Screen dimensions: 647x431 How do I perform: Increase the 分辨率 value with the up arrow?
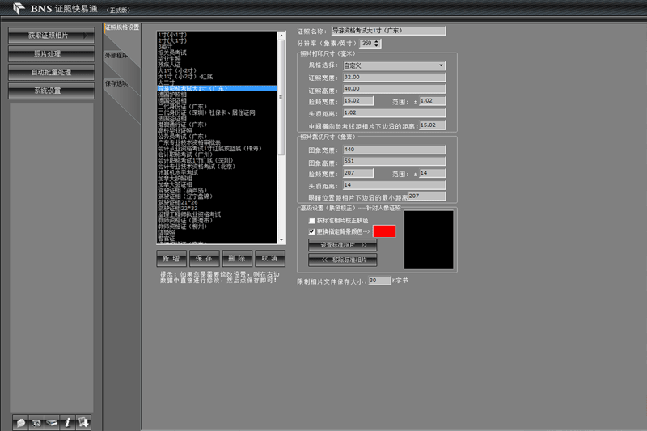coord(376,41)
